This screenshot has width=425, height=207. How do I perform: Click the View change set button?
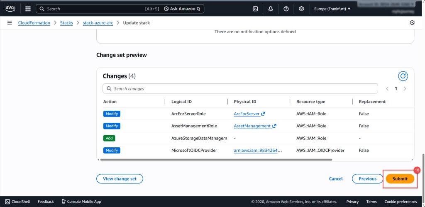(120, 179)
